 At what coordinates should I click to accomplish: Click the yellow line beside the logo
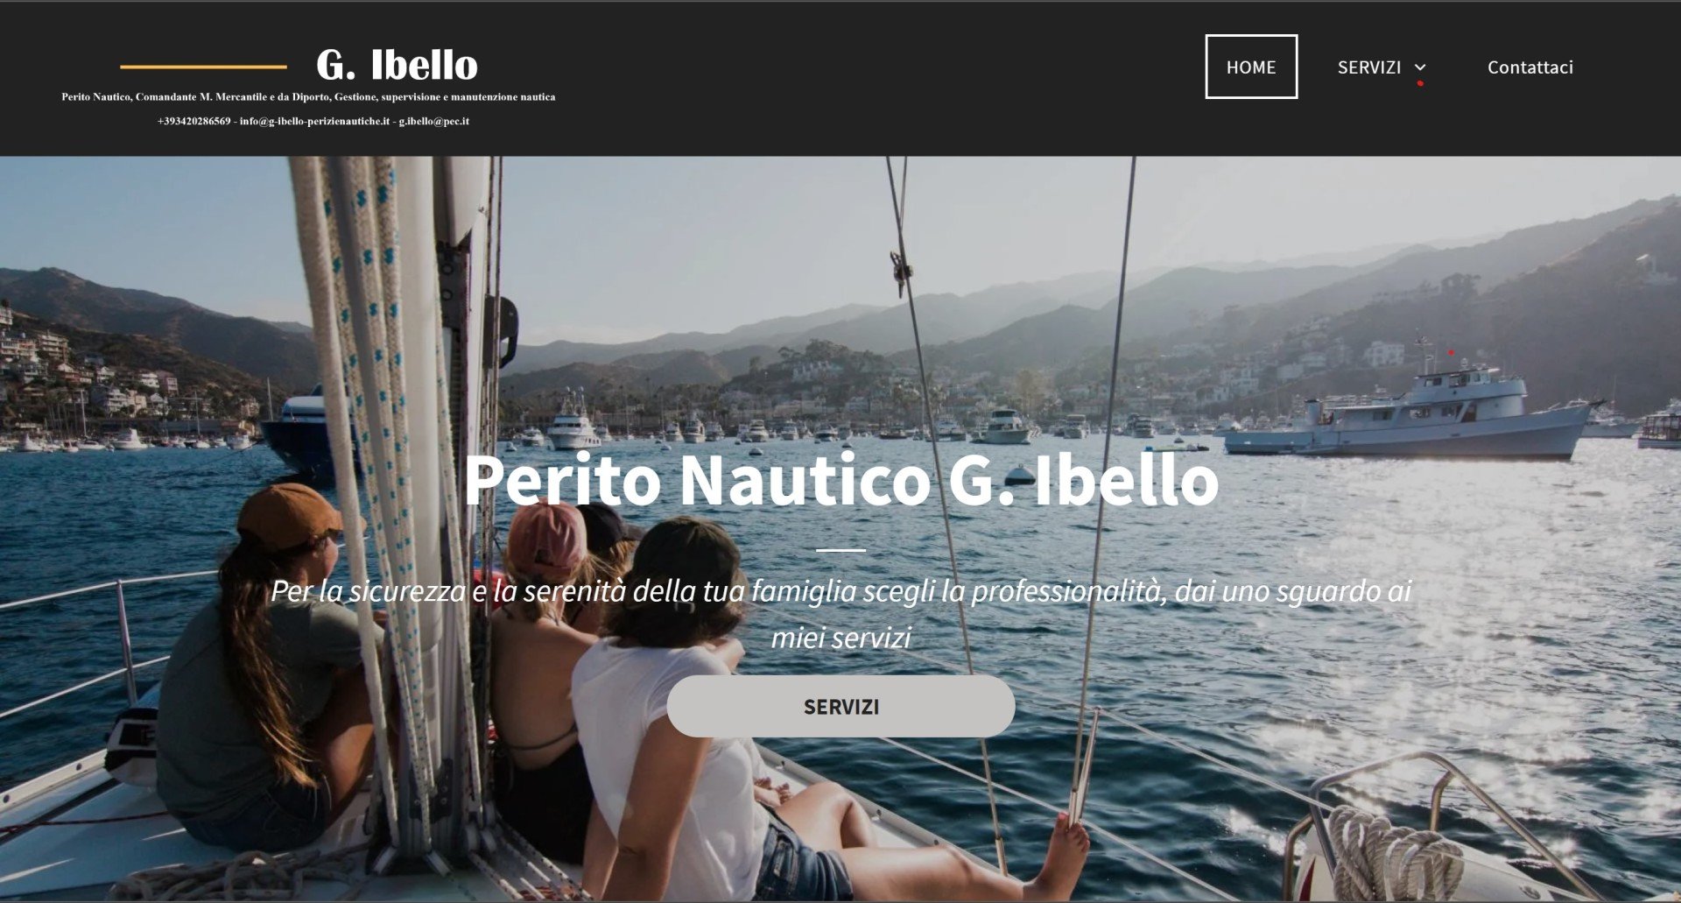tap(203, 67)
